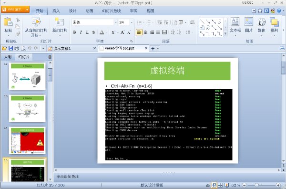The height and width of the screenshot is (189, 286).
Task: Open the help question mark icon
Action: coord(279,10)
